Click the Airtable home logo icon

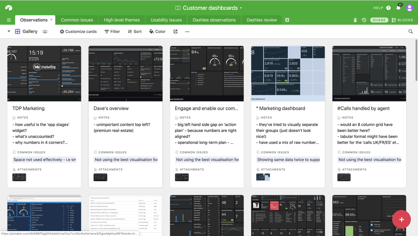pos(8,8)
